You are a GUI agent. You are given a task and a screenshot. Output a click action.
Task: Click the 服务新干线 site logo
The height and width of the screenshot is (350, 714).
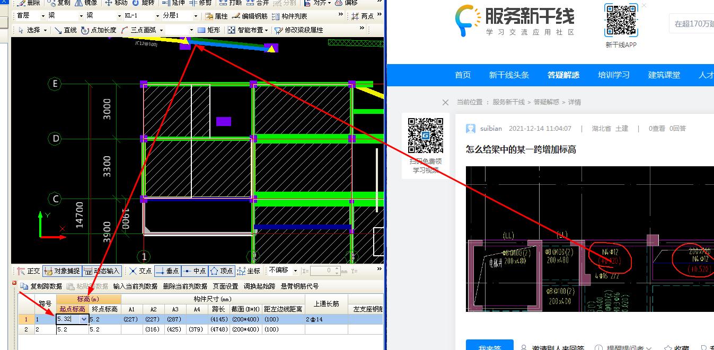[x=515, y=21]
